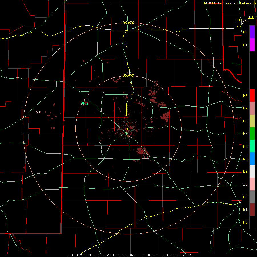Click the '100 NMI' range ring label
The image size is (257, 257).
[x=128, y=23]
